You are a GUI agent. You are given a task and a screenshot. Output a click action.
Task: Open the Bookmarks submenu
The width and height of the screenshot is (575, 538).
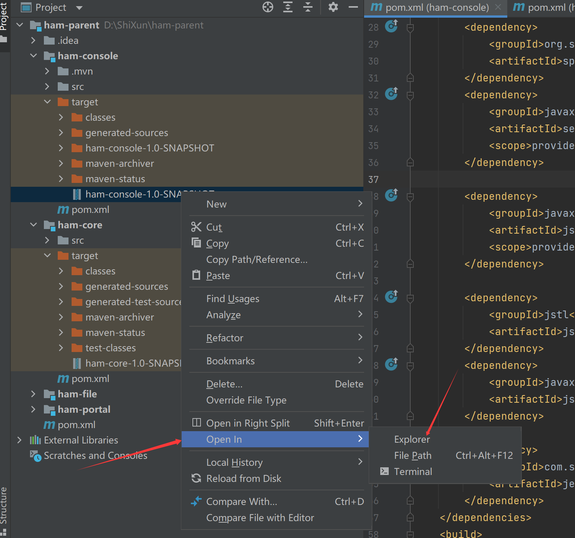coord(276,361)
